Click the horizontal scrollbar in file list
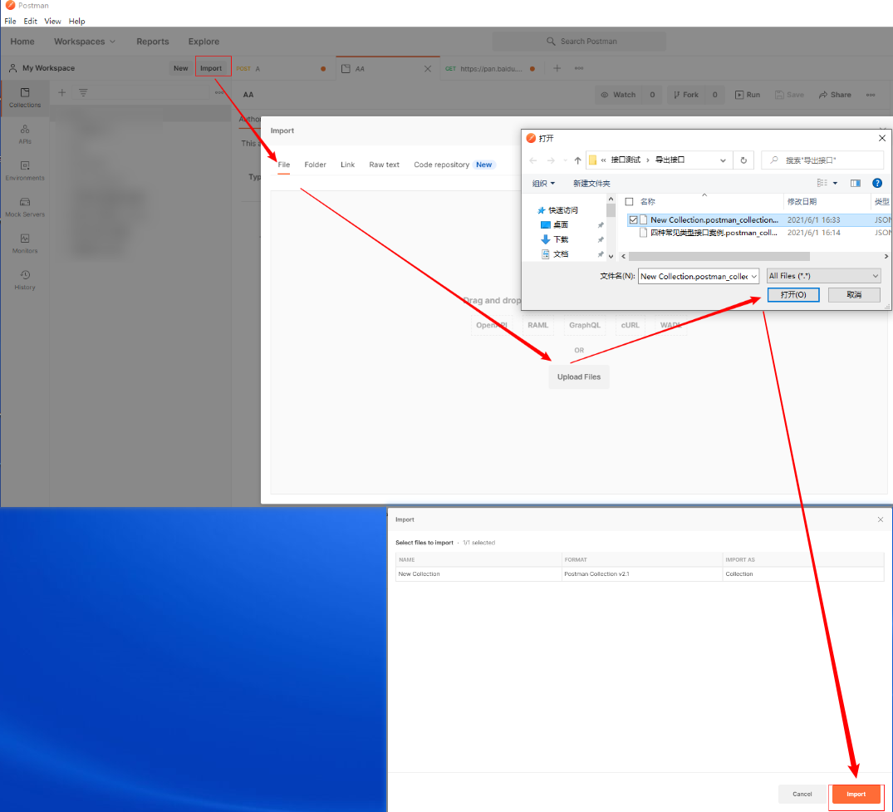This screenshot has height=812, width=893. click(719, 257)
